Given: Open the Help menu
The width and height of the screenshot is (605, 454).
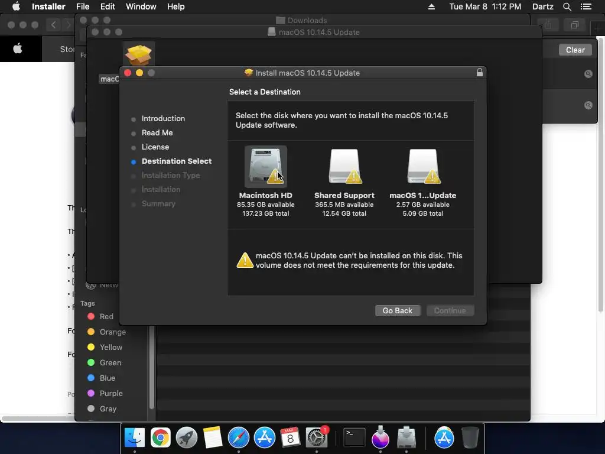Looking at the screenshot, I should pyautogui.click(x=176, y=7).
